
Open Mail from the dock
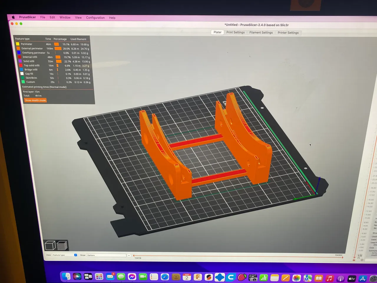coord(110,277)
